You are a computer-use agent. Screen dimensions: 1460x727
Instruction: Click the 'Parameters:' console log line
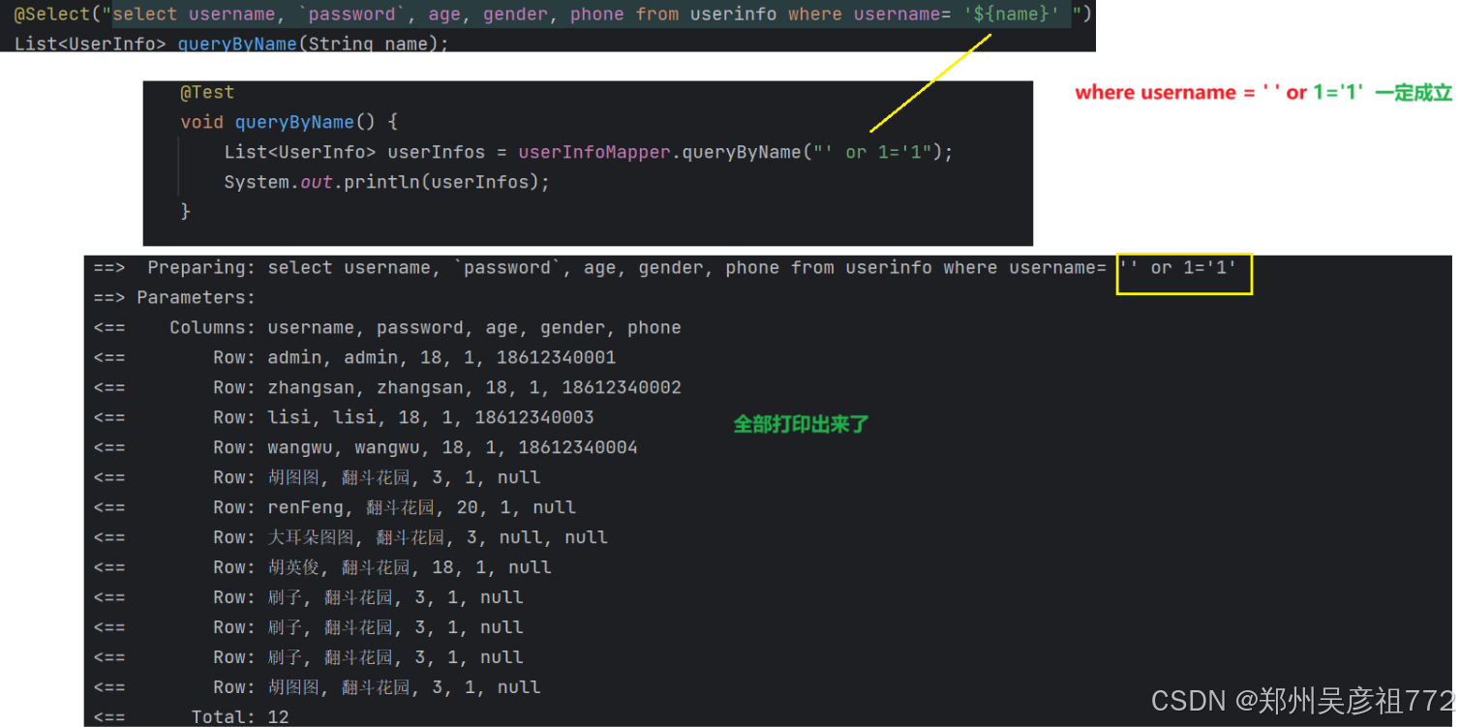click(x=175, y=297)
